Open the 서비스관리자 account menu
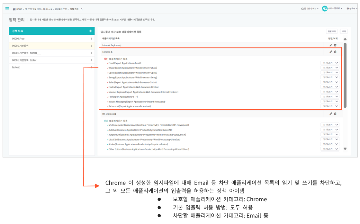This screenshot has height=224, width=360. tap(332, 8)
